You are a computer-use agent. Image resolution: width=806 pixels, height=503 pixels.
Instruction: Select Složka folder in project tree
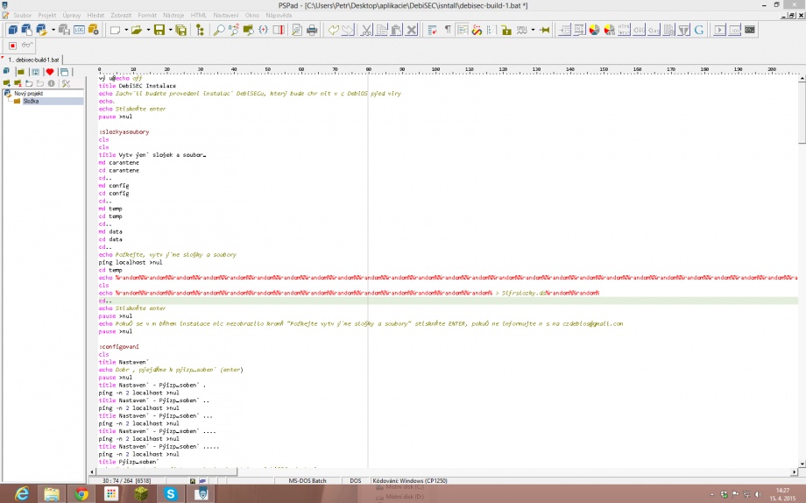click(32, 101)
